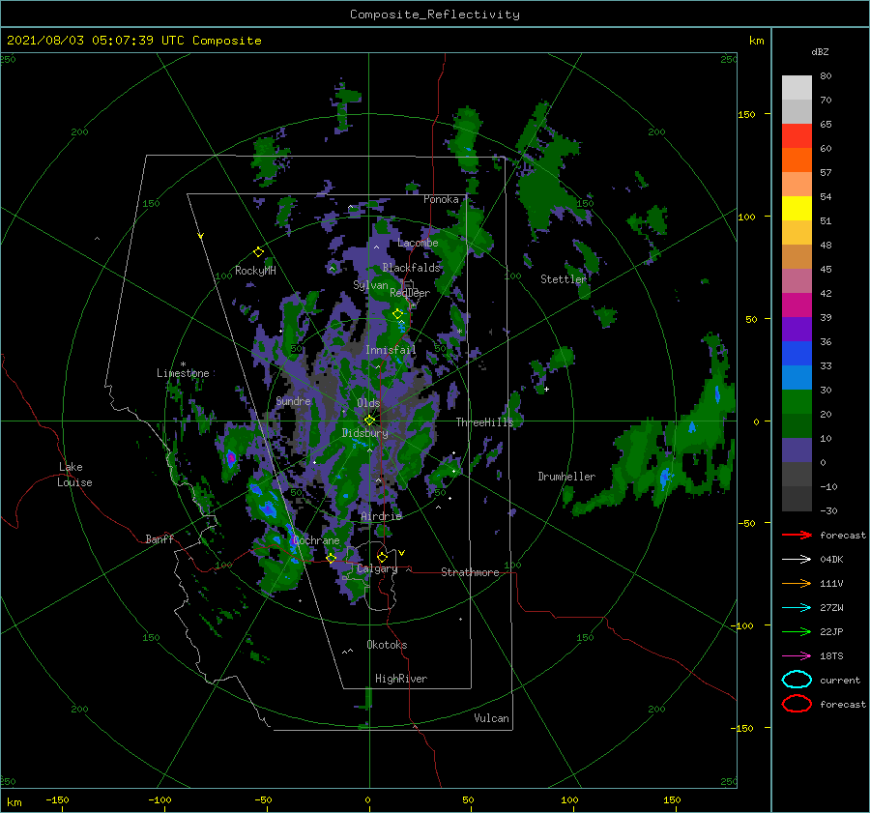Click the Cochrane city label
Viewport: 870px width, 813px height.
316,540
